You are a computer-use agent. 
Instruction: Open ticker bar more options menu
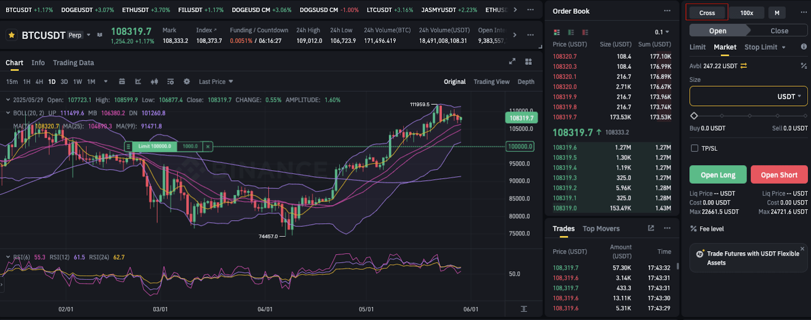point(530,10)
